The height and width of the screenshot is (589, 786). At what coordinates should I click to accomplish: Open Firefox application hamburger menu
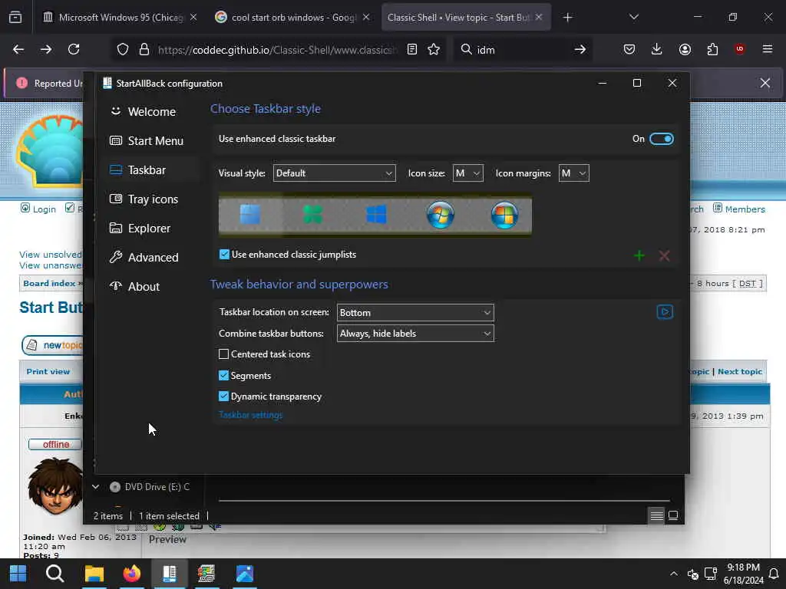[768, 49]
